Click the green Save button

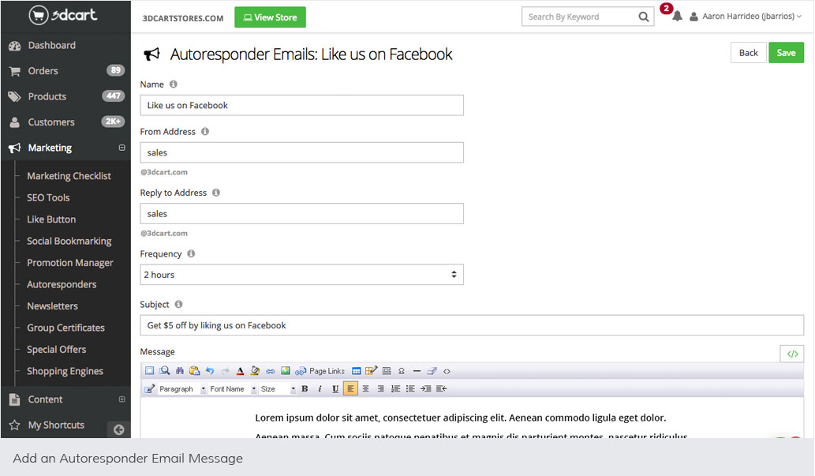coord(786,53)
